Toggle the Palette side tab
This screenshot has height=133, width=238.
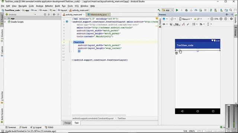click(x=160, y=23)
